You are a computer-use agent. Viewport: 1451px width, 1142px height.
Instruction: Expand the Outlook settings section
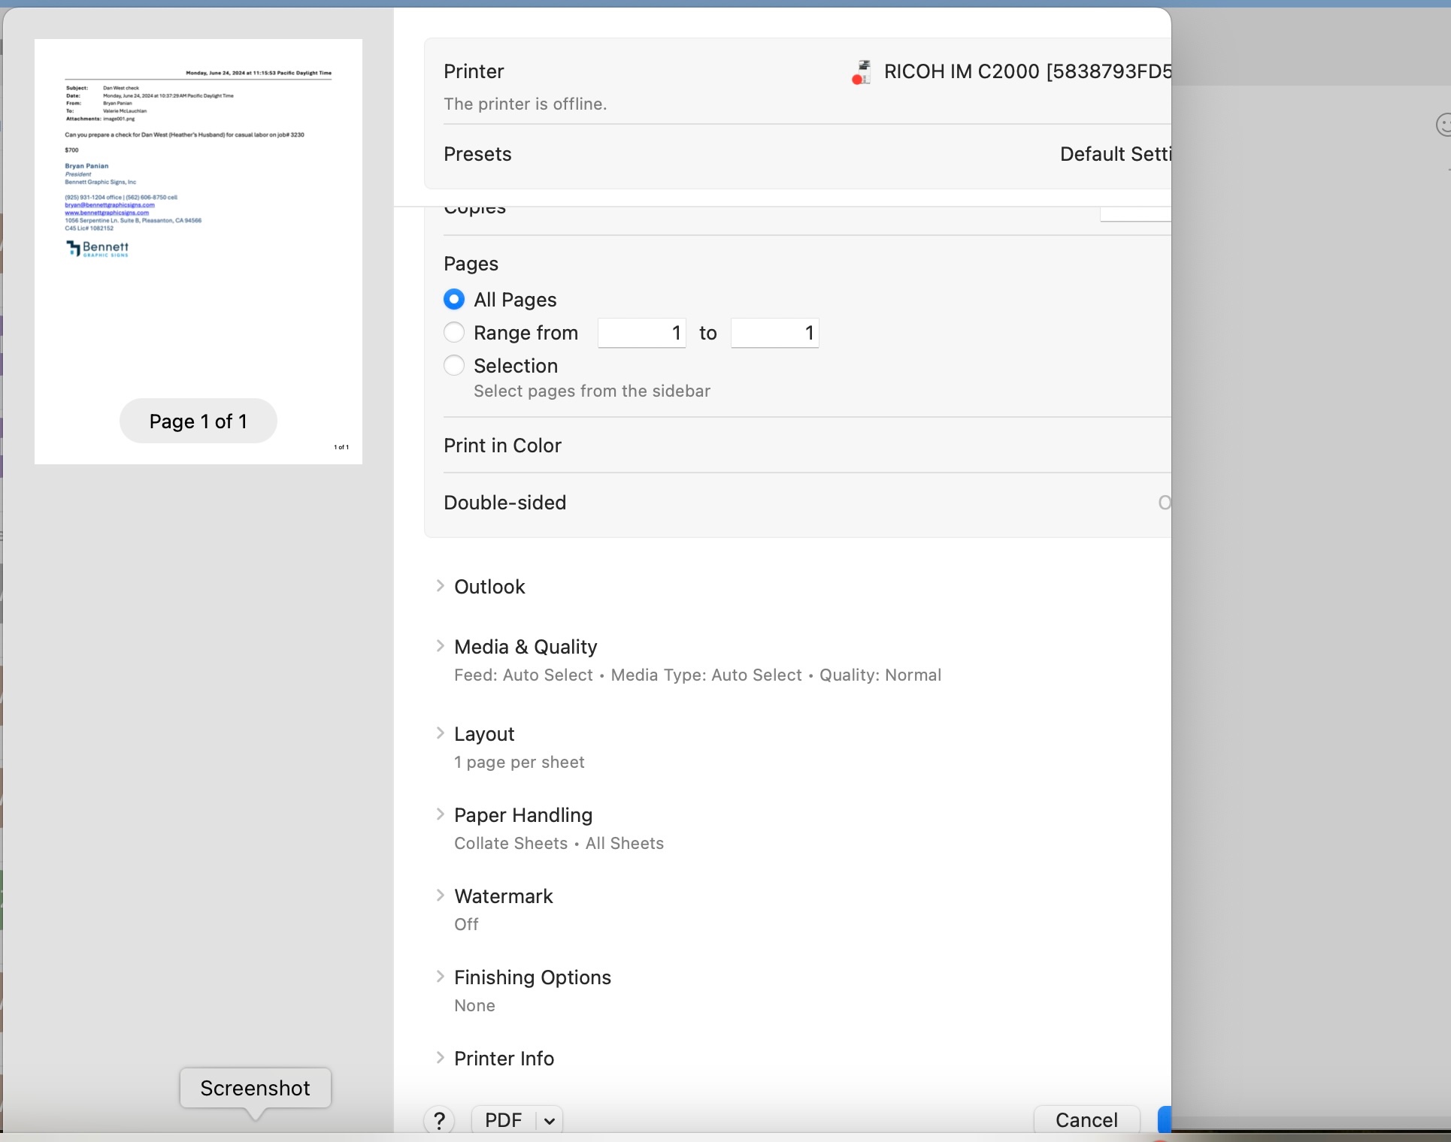point(441,586)
